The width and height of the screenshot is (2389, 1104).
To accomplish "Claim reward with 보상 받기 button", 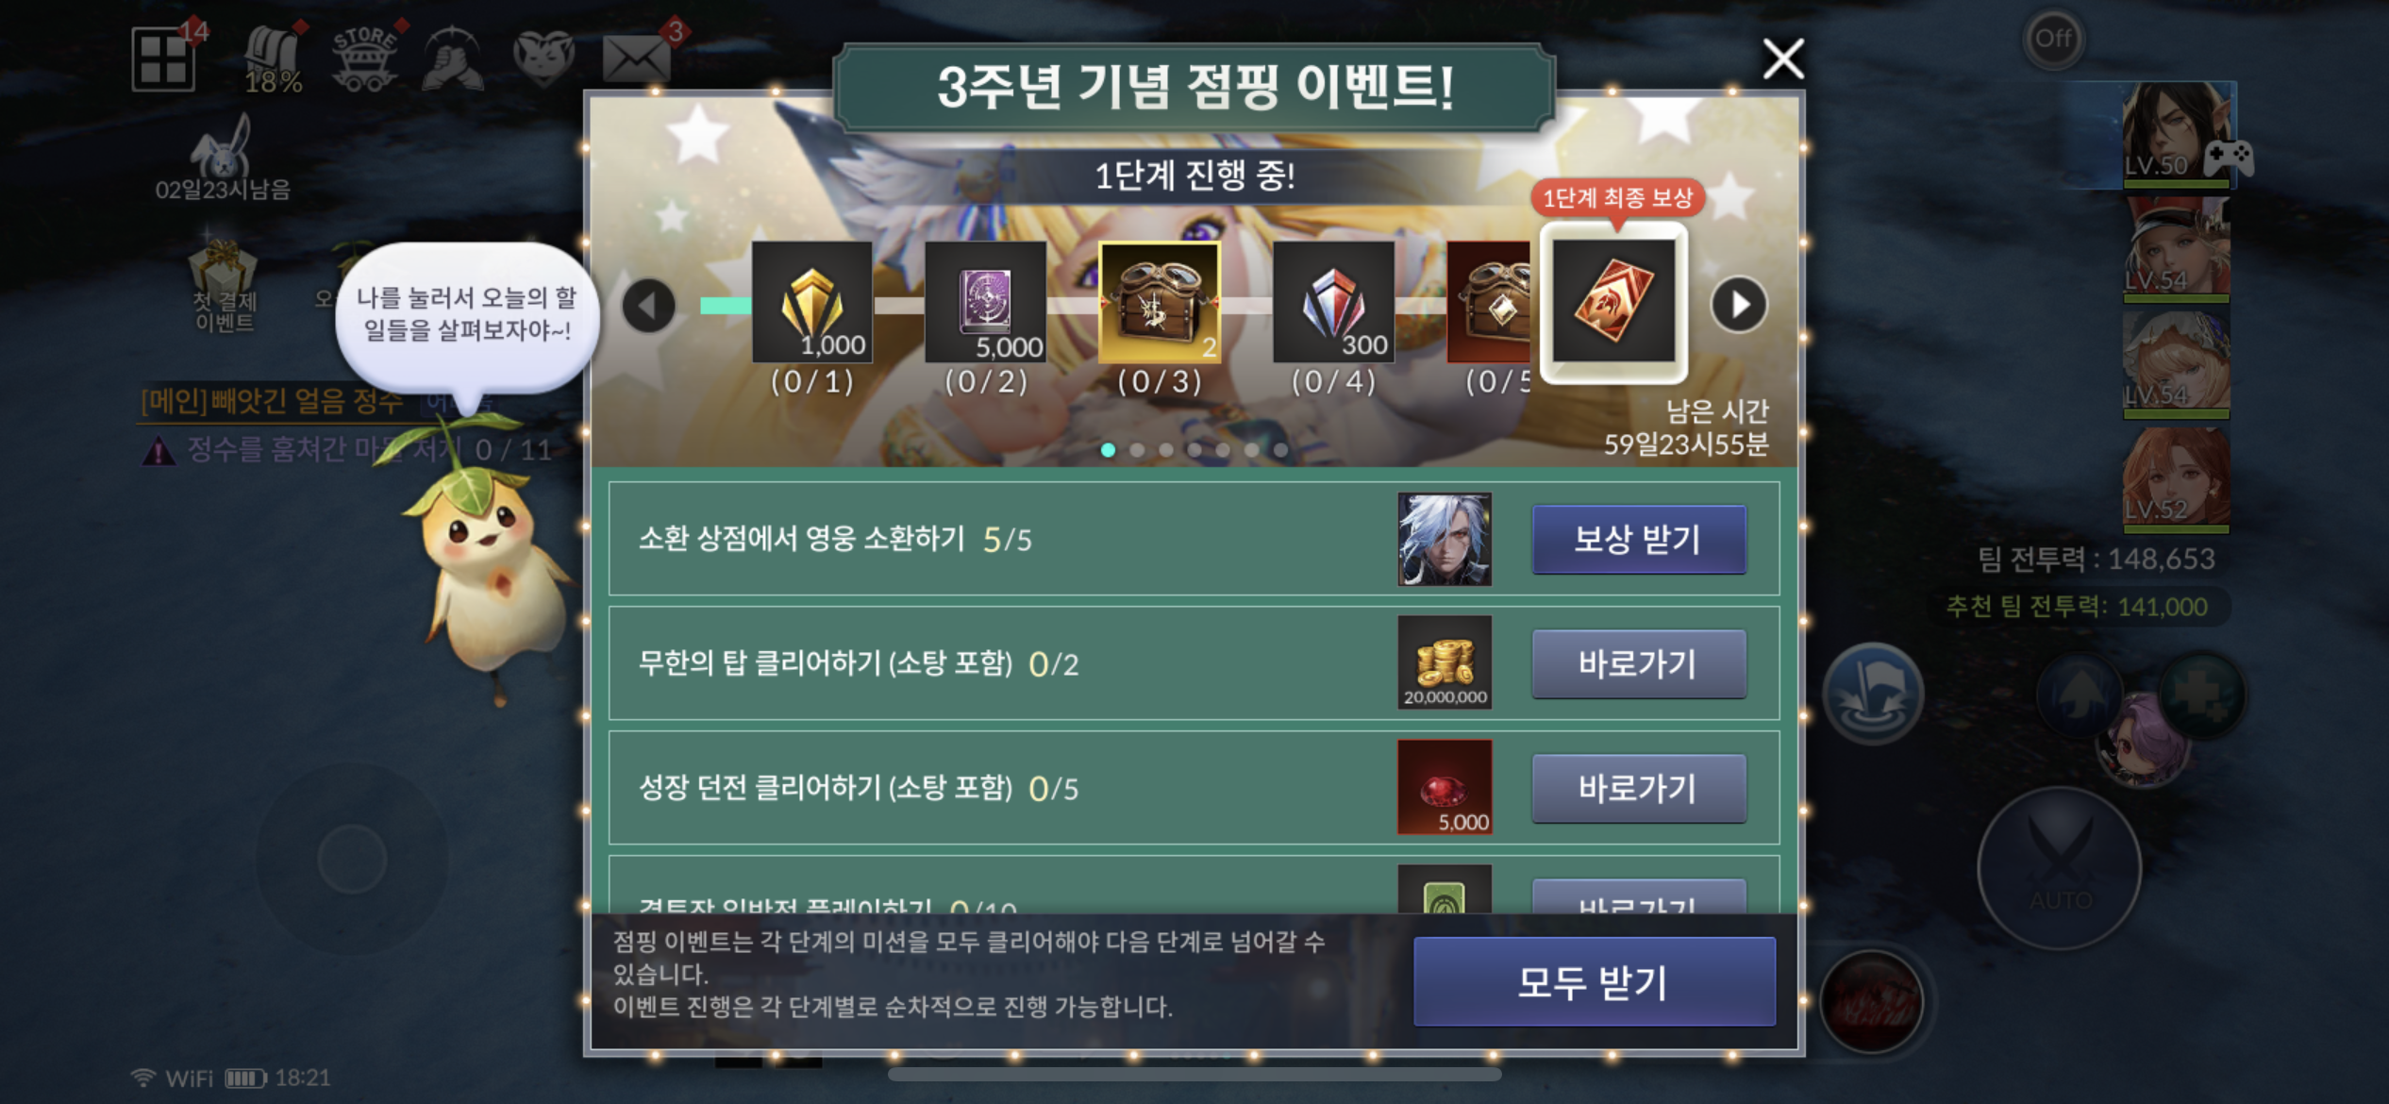I will point(1639,539).
